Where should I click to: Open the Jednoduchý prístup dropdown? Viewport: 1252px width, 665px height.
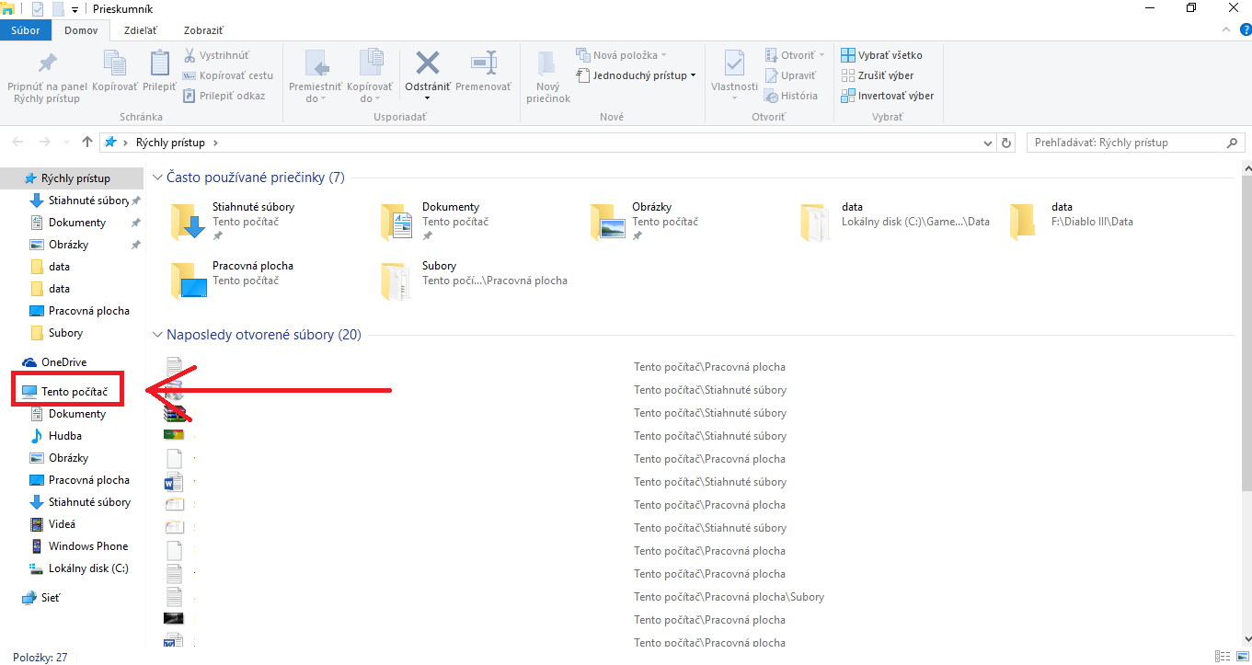coord(636,75)
